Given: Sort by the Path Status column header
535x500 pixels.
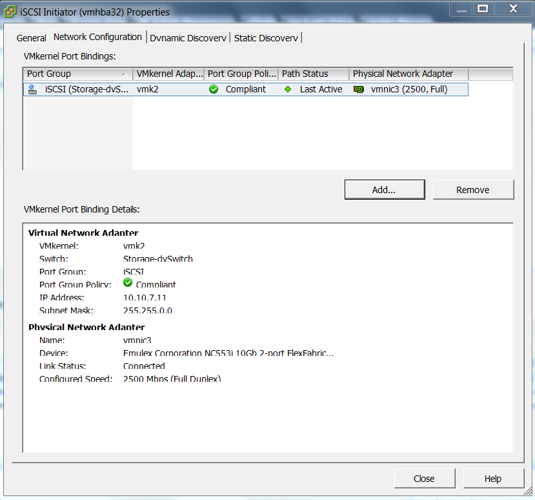Looking at the screenshot, I should pyautogui.click(x=314, y=74).
